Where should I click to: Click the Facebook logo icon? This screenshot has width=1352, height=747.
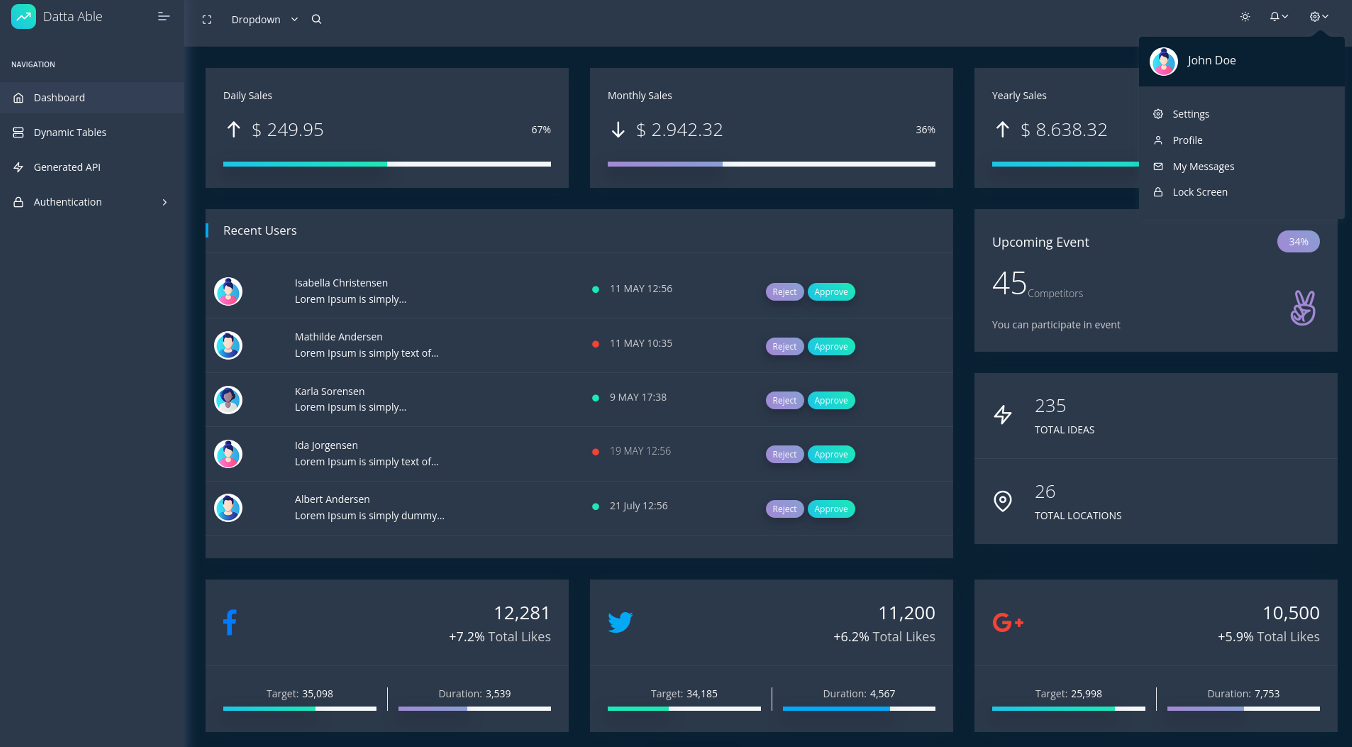[x=230, y=623]
